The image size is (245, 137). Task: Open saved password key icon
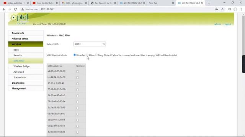tap(217, 9)
